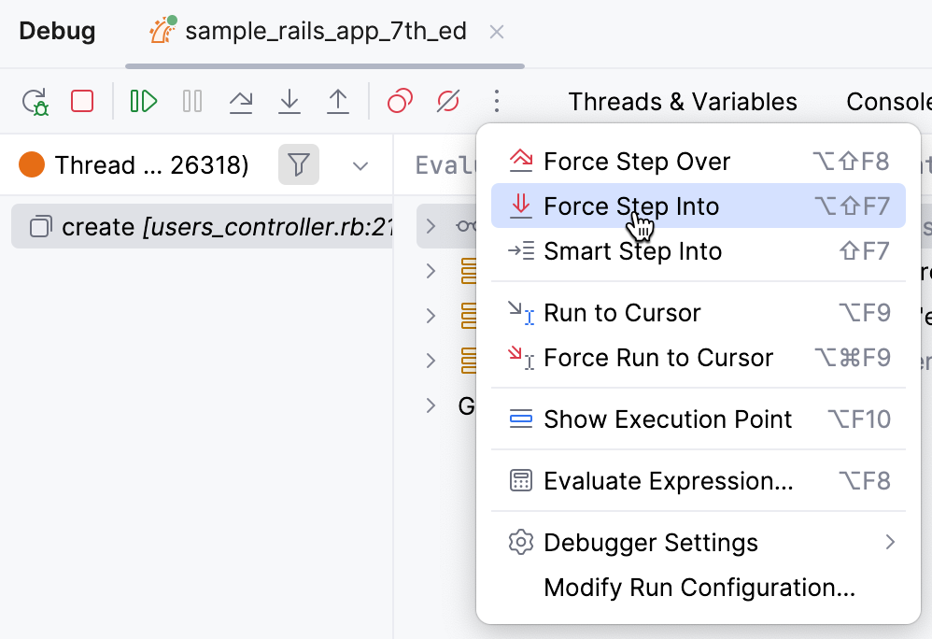Resume program execution
Viewport: 932px width, 639px height.
[141, 101]
